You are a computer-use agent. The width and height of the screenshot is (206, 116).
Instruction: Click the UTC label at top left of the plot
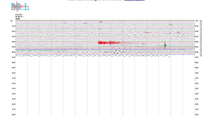[12, 21]
